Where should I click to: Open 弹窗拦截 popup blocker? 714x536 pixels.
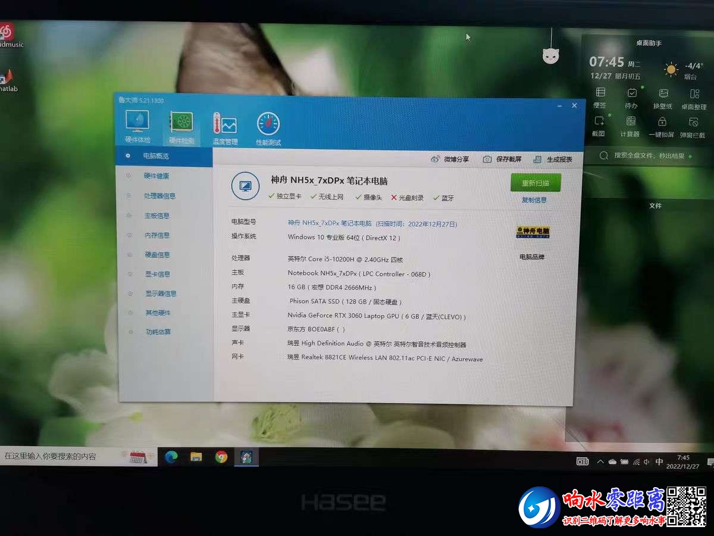[x=693, y=128]
